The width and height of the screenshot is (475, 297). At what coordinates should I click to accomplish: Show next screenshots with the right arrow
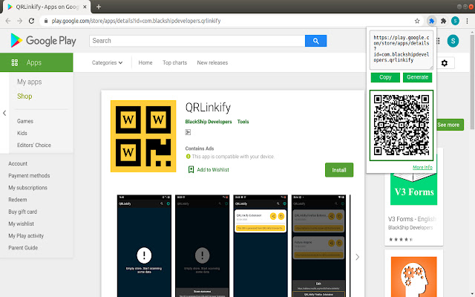pyautogui.click(x=358, y=257)
